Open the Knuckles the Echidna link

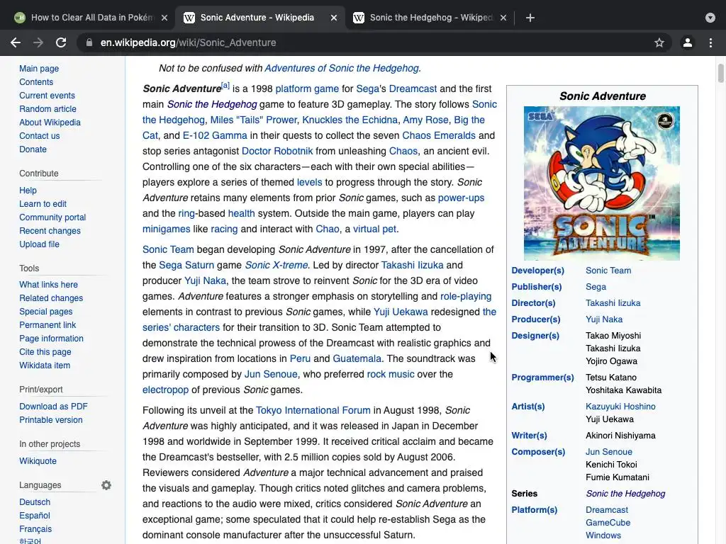350,120
